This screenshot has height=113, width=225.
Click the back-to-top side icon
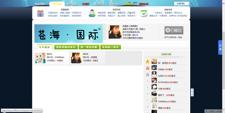coord(192,92)
